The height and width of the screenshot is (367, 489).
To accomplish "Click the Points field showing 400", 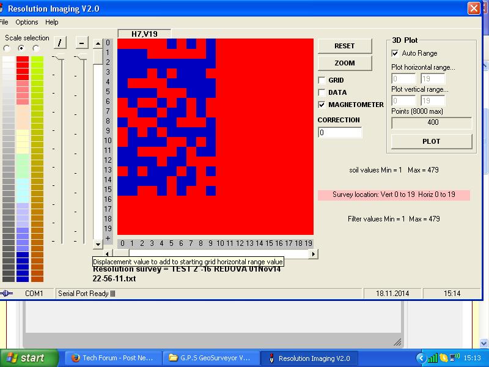I will click(432, 122).
